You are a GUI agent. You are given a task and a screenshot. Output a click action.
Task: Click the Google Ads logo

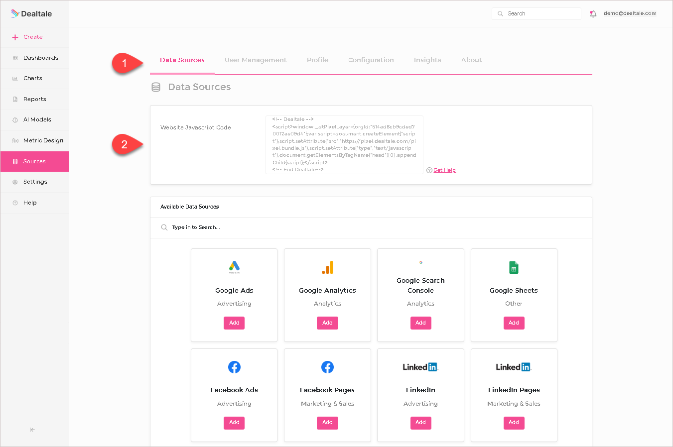tap(234, 267)
